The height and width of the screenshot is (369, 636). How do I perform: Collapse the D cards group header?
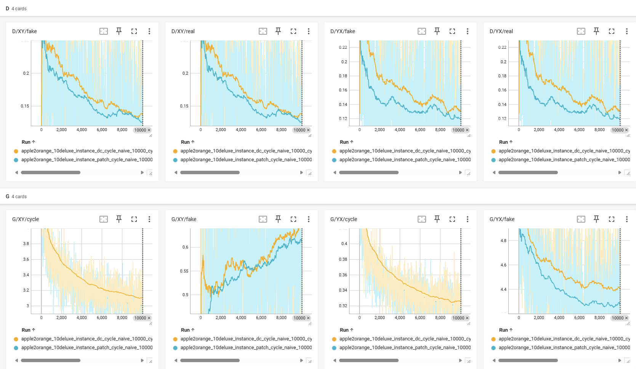click(x=16, y=8)
